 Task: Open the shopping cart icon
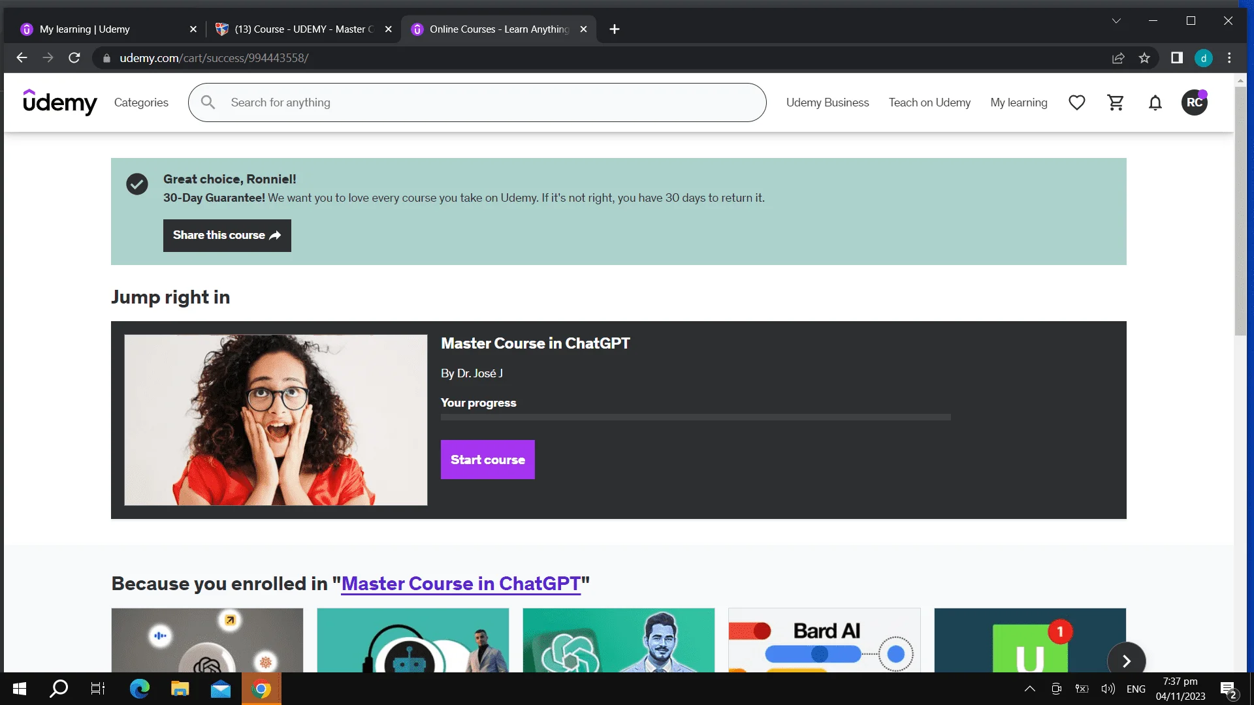1116,102
